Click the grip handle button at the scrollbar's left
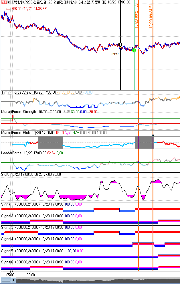The height and width of the screenshot is (284, 180). (x=6, y=280)
